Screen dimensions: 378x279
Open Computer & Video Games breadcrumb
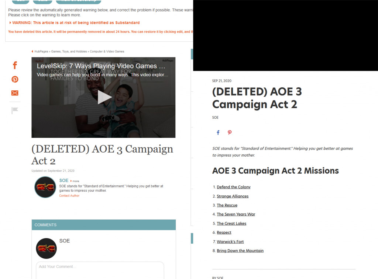(107, 52)
